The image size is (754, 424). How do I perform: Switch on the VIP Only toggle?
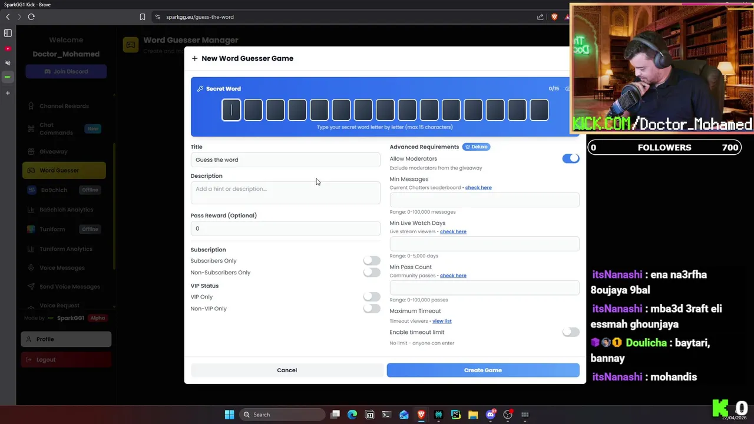coord(372,297)
